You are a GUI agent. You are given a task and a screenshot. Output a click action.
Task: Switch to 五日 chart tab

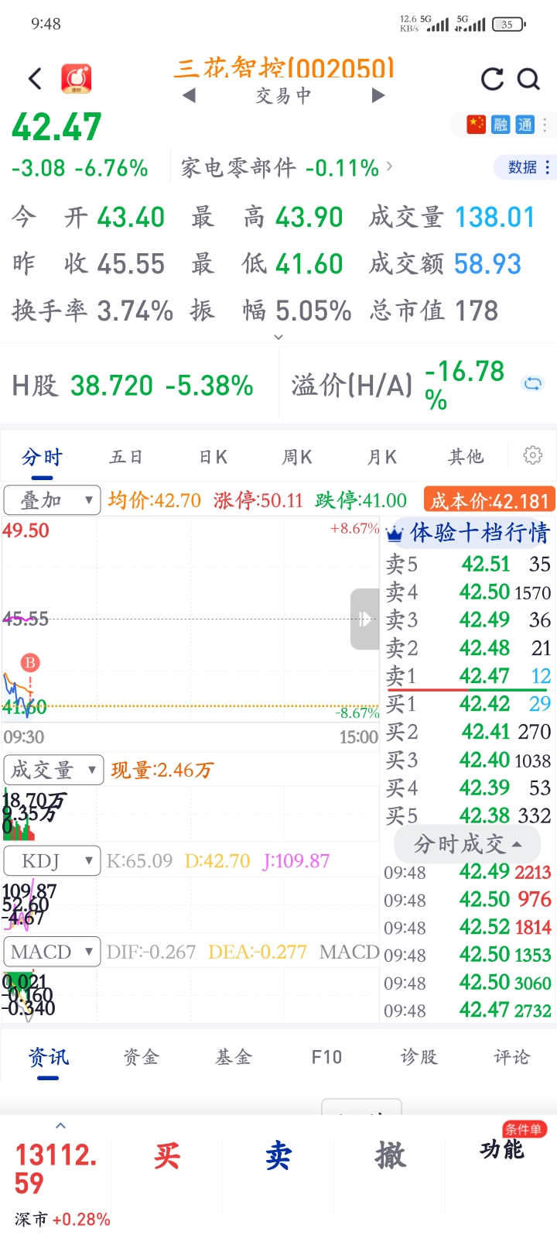tap(126, 457)
